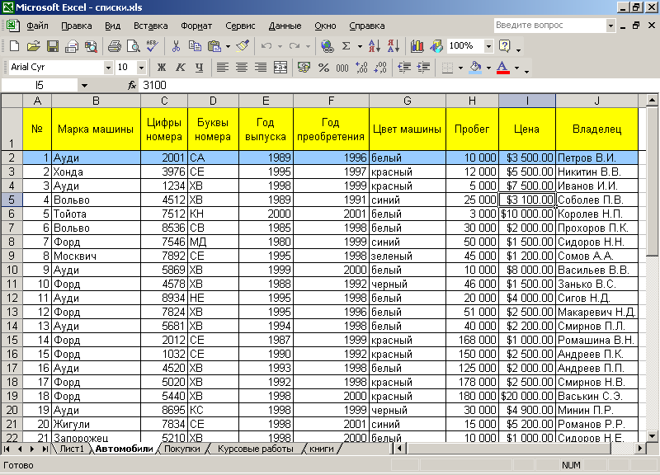Screen dimensions: 660x475
Task: Click cell containing Соболев П.В.
Action: (596, 200)
